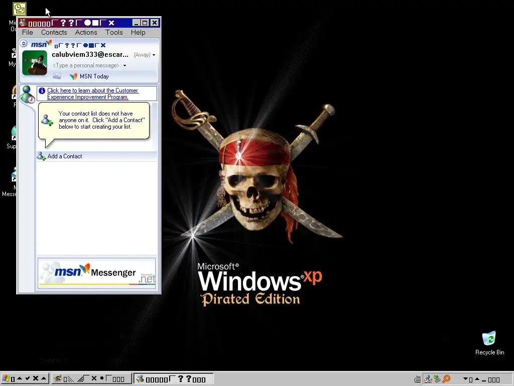Click the user display picture
Viewport: 514px width, 386px height.
coord(35,63)
